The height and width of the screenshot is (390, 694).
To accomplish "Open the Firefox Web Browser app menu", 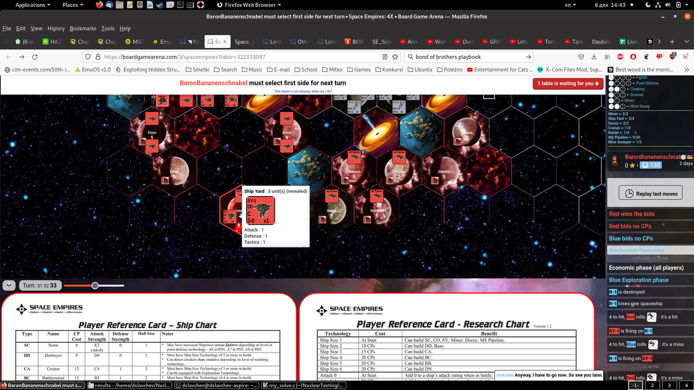I will [249, 5].
